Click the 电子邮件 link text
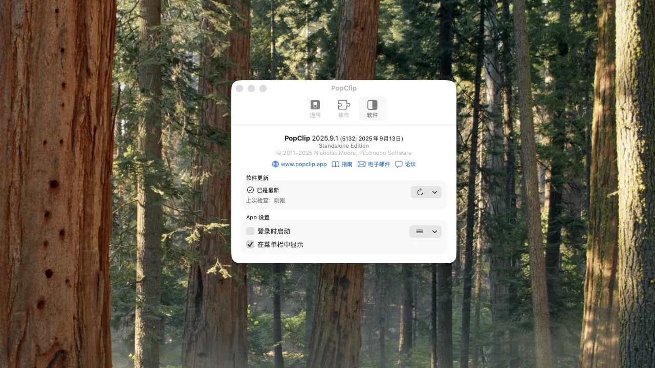 click(x=379, y=164)
